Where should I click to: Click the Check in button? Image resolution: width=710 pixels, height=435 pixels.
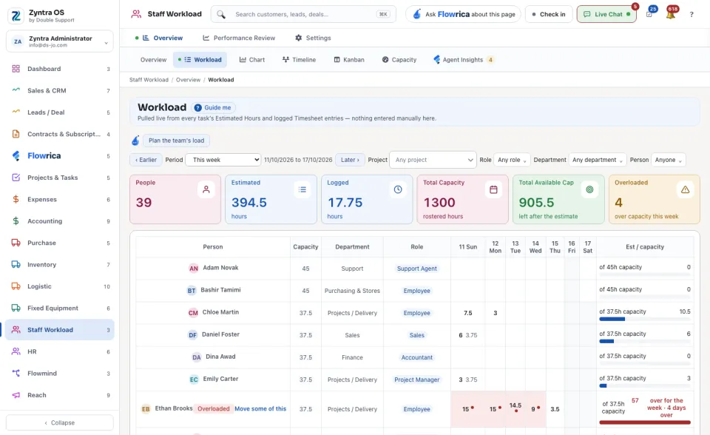click(x=549, y=14)
